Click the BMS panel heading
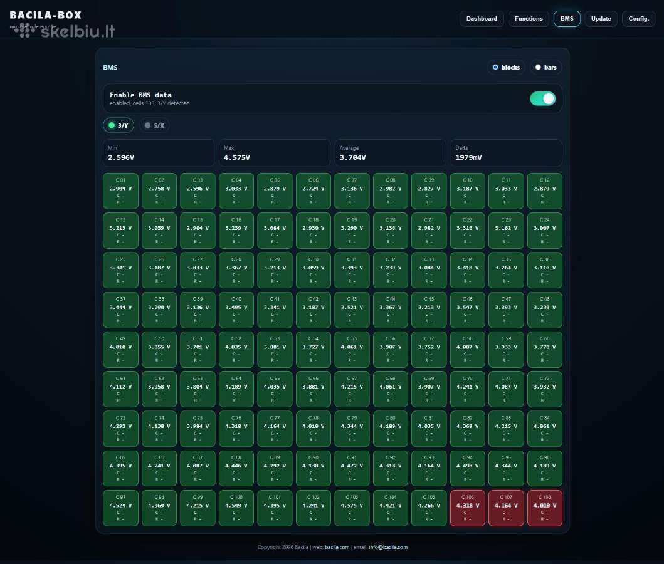This screenshot has height=564, width=664. (110, 68)
